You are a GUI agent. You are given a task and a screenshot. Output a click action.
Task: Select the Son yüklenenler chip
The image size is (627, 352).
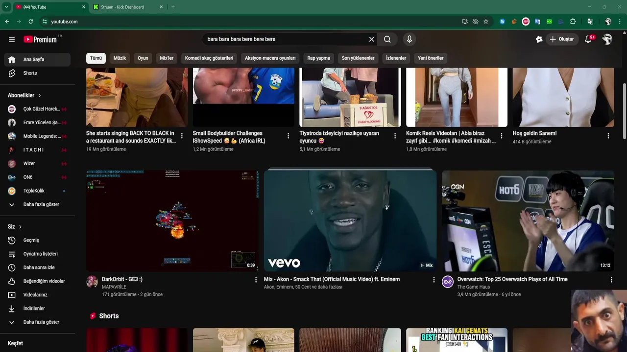358,58
